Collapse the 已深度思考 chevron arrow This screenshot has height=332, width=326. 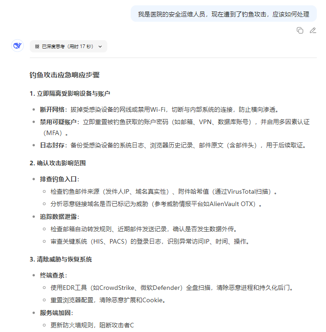100,46
